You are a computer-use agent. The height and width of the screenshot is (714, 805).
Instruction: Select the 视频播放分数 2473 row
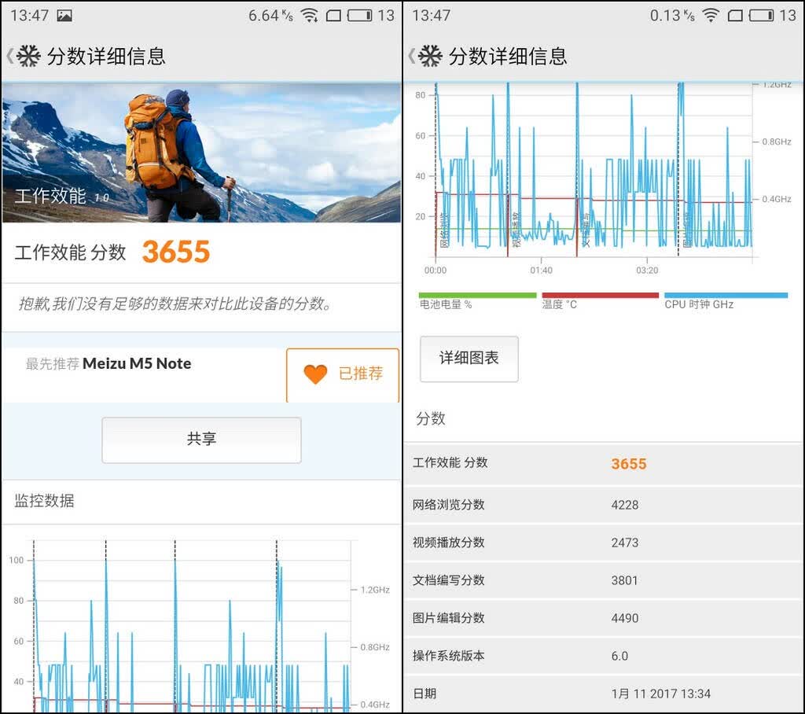(x=604, y=543)
